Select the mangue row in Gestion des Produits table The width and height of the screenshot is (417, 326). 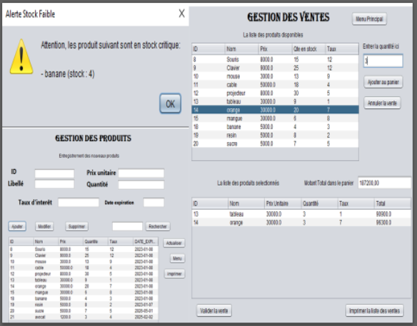[x=84, y=292]
